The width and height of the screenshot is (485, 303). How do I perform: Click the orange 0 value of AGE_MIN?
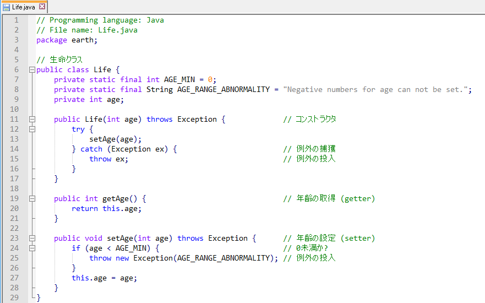coord(210,79)
